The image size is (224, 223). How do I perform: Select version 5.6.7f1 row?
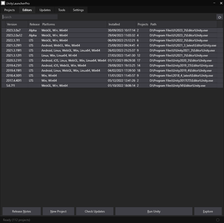(x=112, y=85)
